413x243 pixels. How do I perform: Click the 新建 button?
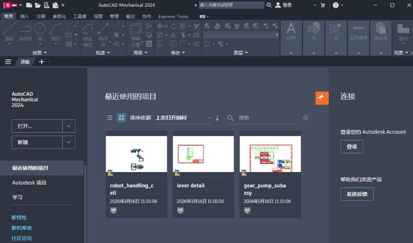[37, 142]
